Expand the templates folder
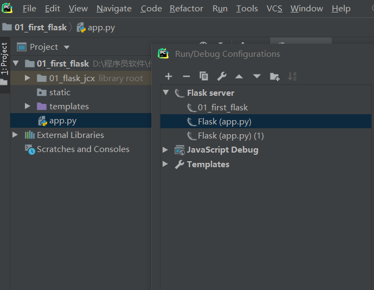This screenshot has height=290, width=374. point(28,106)
